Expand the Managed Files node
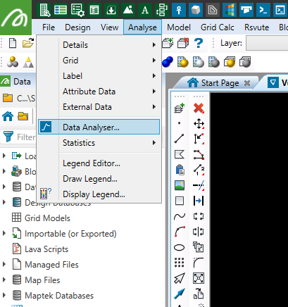Viewport: 288px width, 307px height. point(4,264)
